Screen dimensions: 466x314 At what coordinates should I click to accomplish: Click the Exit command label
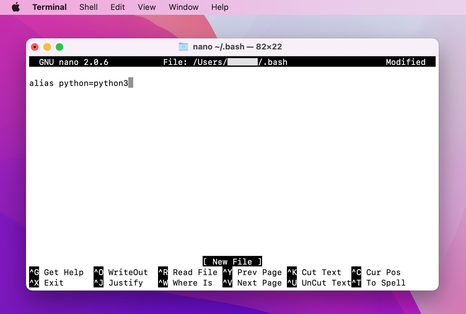point(54,283)
